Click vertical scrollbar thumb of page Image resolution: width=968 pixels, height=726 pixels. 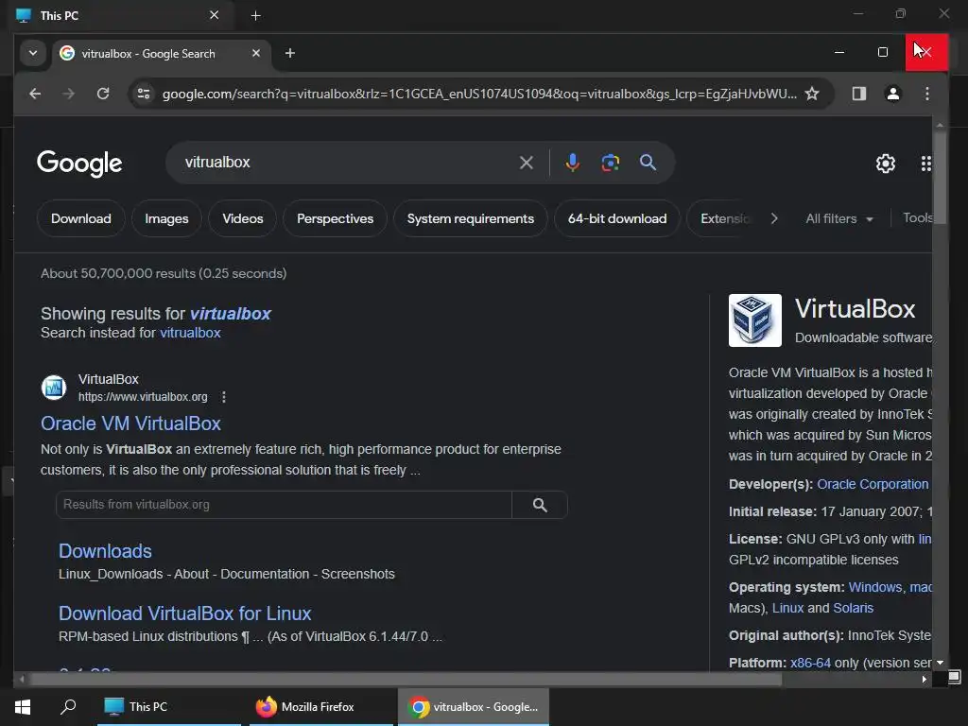(940, 179)
